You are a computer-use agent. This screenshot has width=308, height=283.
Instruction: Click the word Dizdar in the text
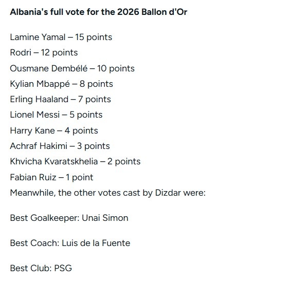click(x=168, y=193)
